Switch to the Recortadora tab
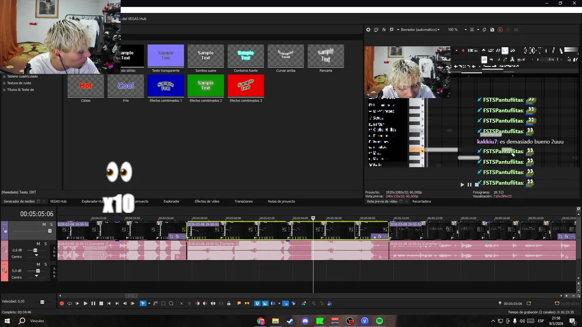 (421, 201)
